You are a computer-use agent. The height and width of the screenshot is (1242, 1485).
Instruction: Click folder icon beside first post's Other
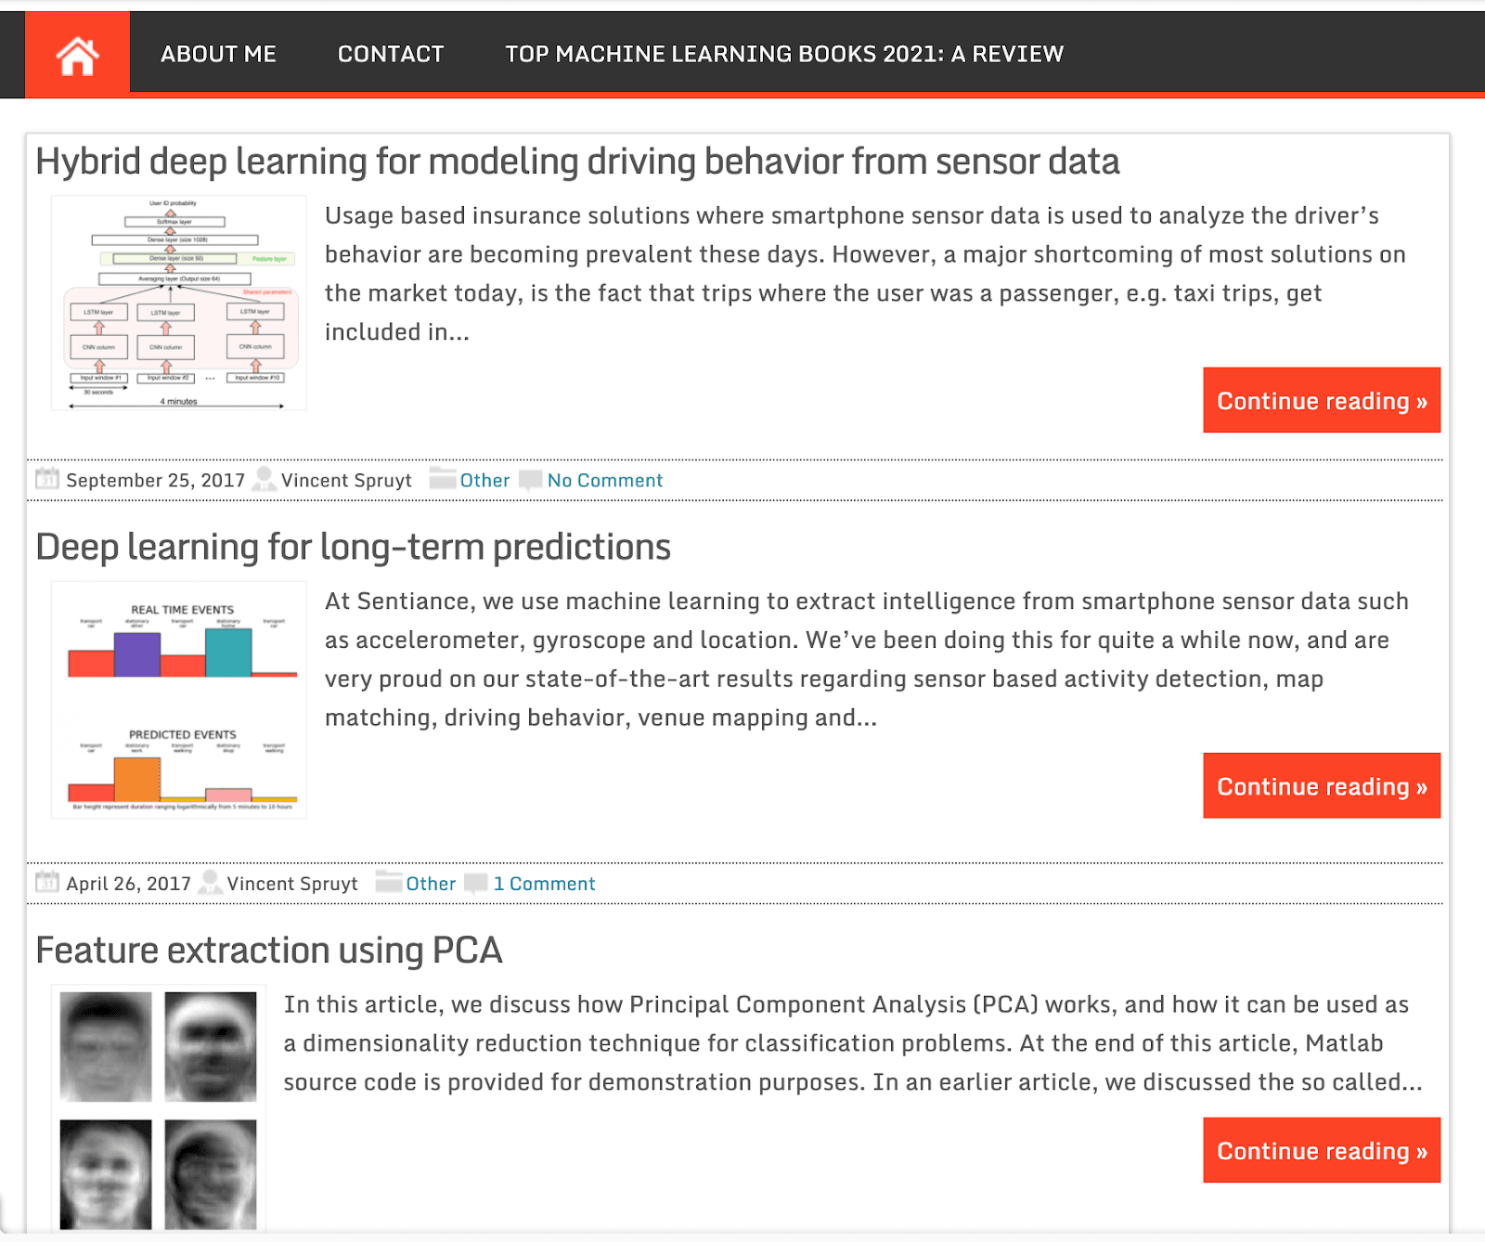click(443, 479)
